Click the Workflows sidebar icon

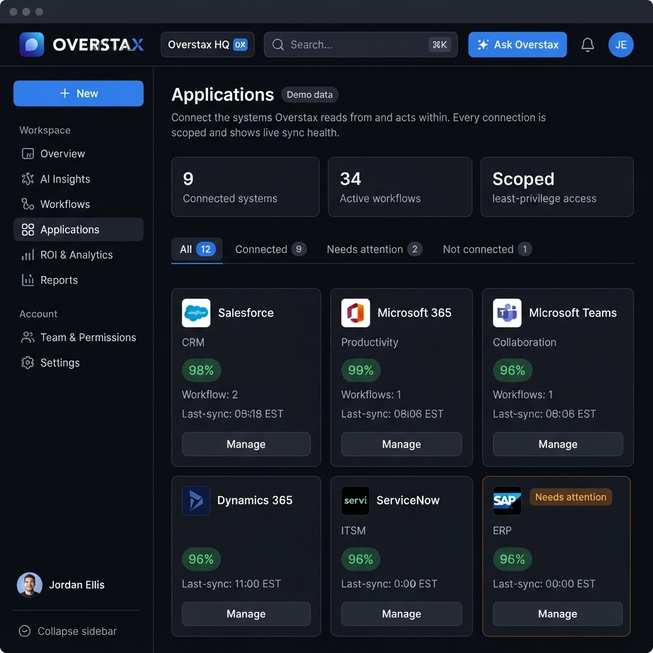[x=27, y=204]
